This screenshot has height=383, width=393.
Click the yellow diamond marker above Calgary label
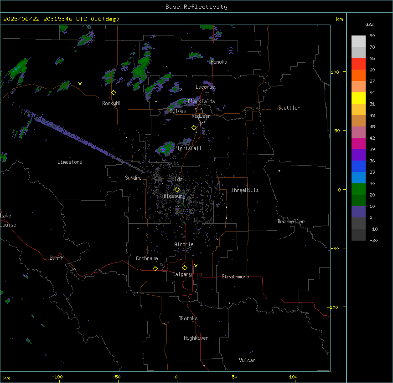pos(185,268)
